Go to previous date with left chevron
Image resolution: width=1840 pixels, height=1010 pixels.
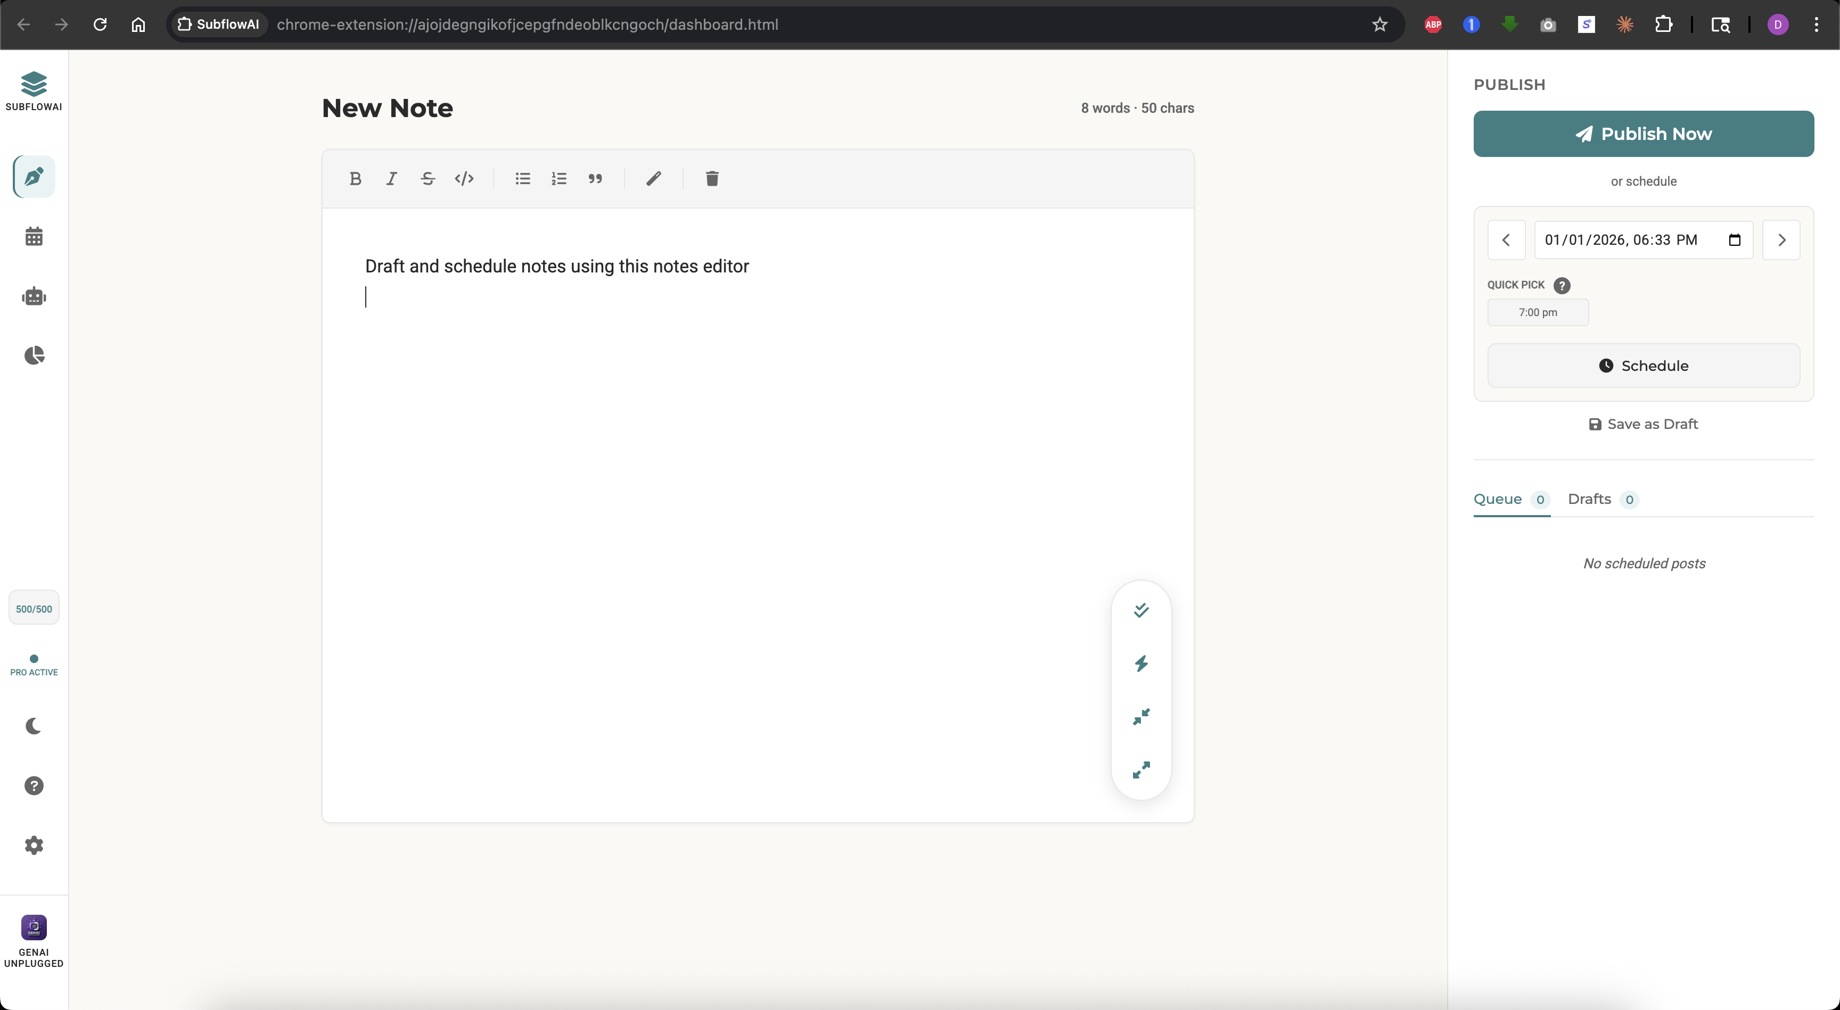[1507, 240]
